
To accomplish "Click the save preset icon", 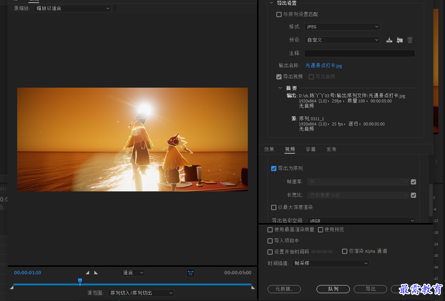I will (389, 40).
